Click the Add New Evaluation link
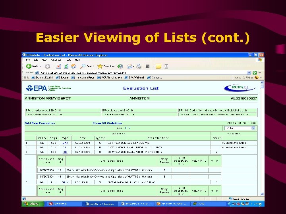The height and width of the screenshot is (214, 286). [40, 123]
